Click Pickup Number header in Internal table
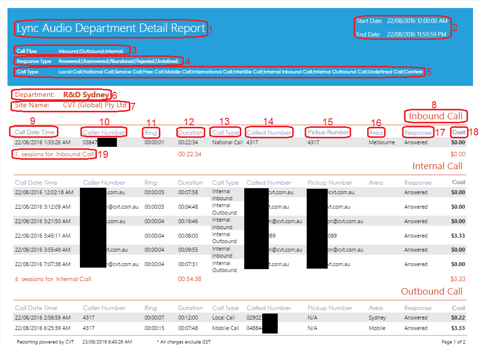The image size is (480, 347). click(x=330, y=183)
